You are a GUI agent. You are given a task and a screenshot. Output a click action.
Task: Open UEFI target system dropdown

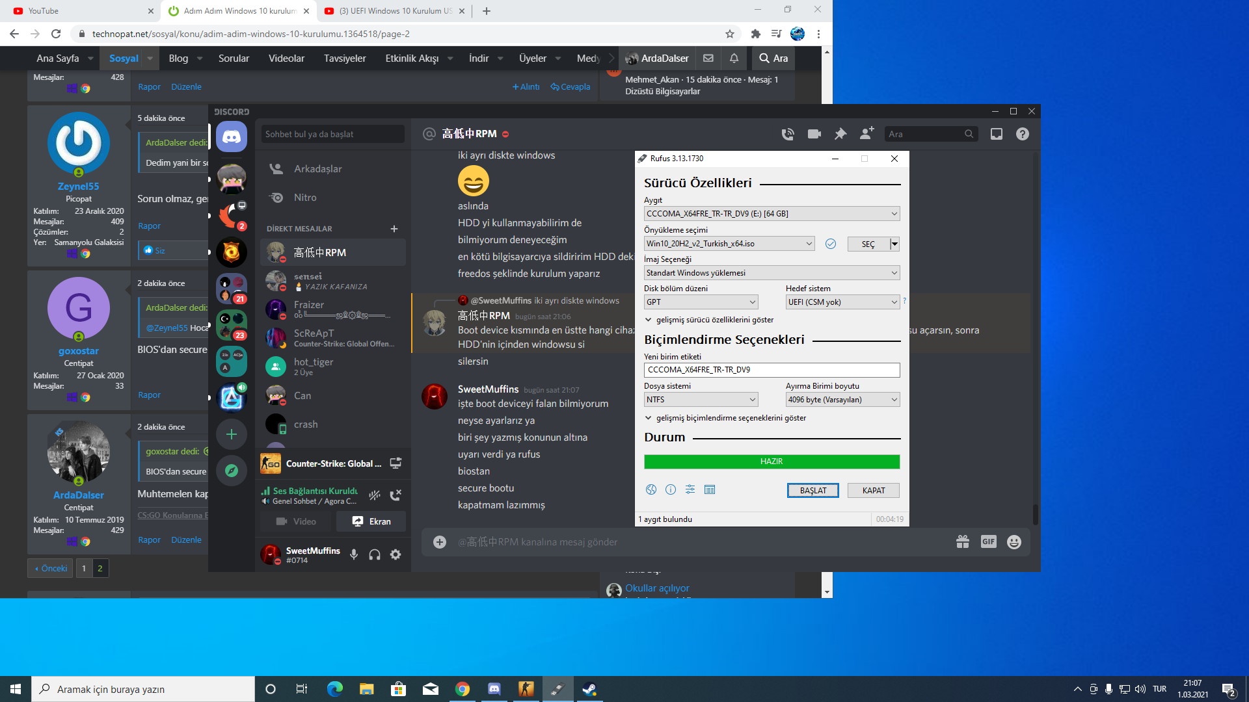842,302
